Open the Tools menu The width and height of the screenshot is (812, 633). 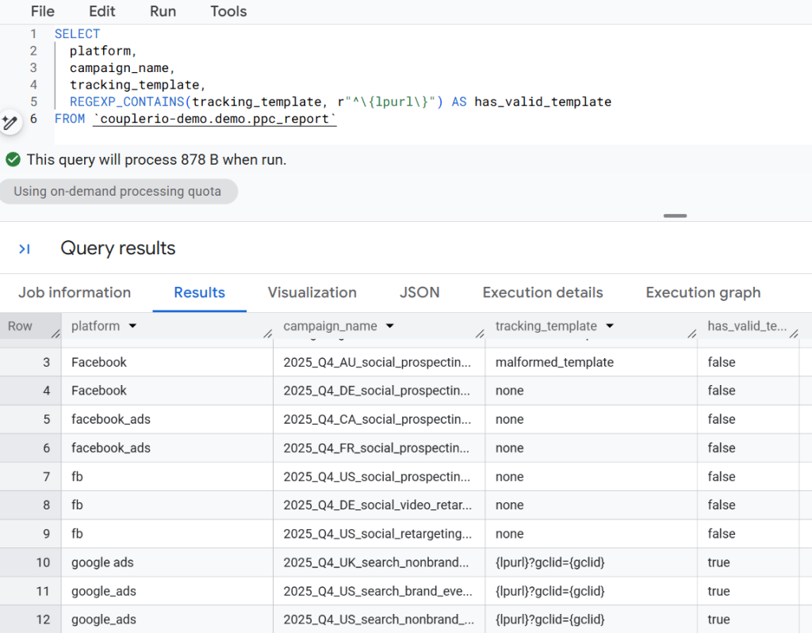pyautogui.click(x=228, y=11)
